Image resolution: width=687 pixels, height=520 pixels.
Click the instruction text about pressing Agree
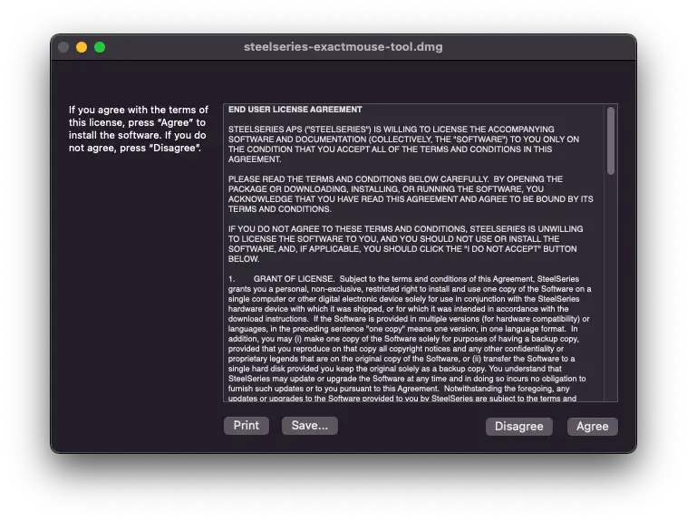point(139,129)
